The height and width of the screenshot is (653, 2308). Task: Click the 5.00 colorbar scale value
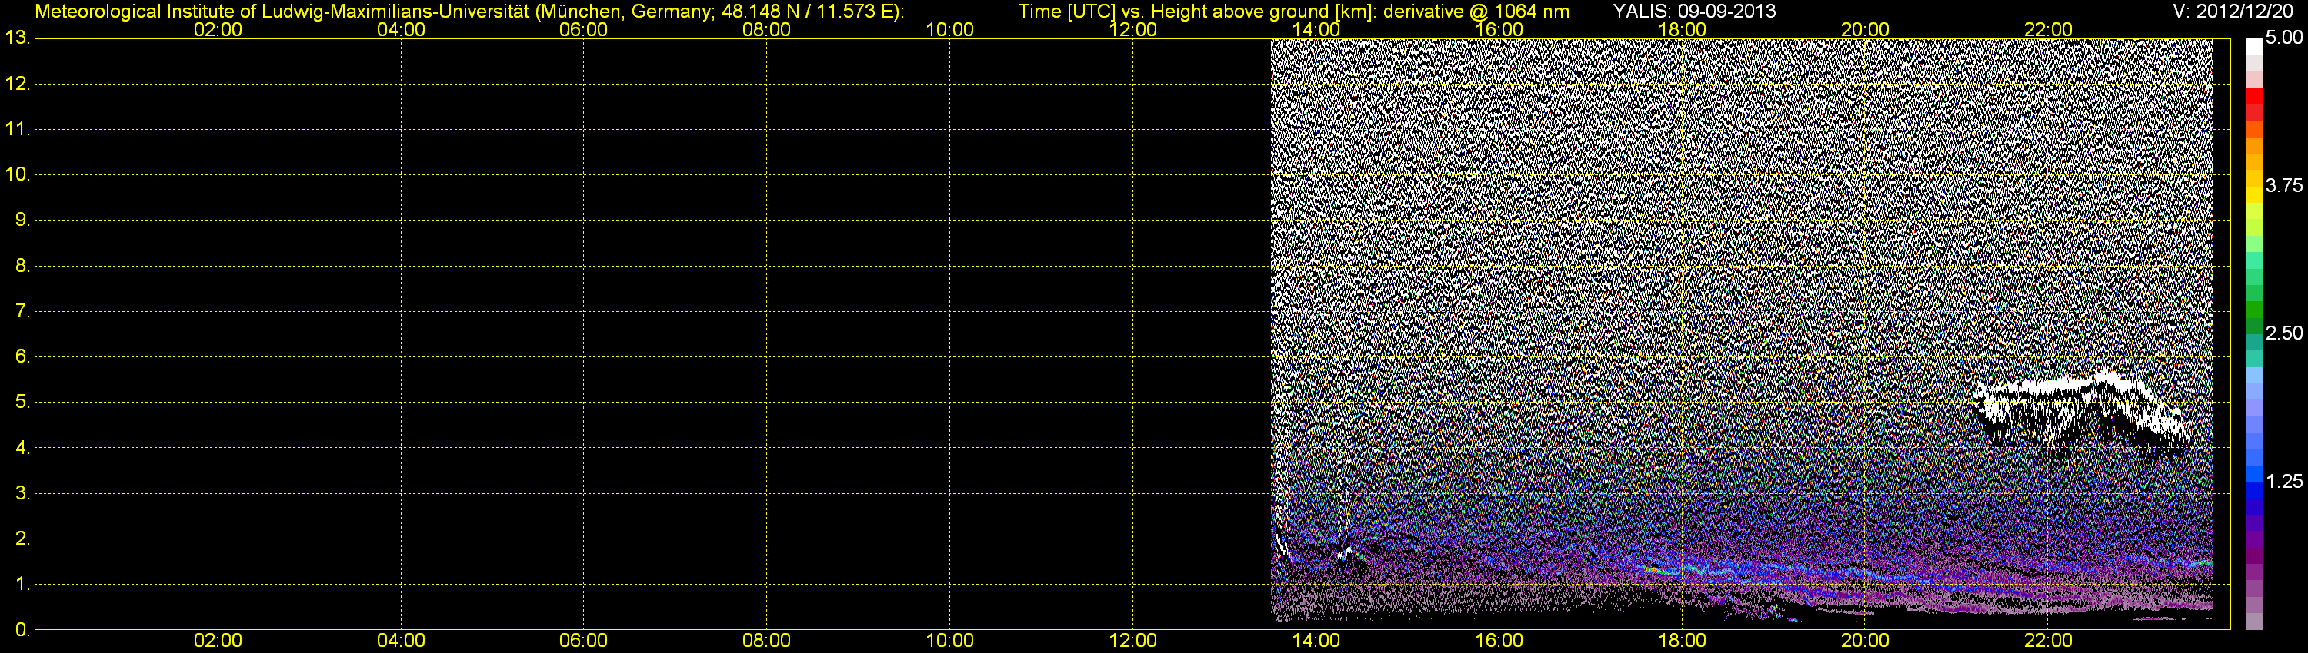[2284, 38]
